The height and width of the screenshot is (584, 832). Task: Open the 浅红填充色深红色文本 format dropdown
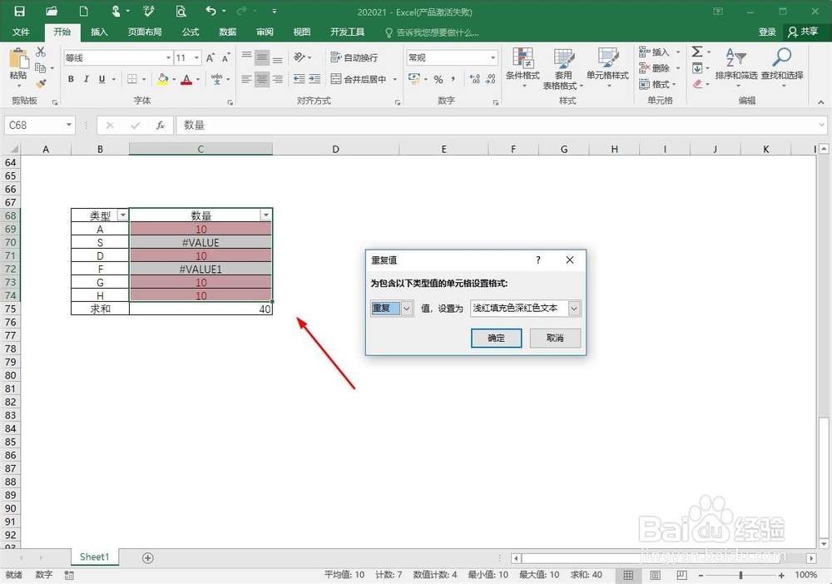[x=573, y=308]
